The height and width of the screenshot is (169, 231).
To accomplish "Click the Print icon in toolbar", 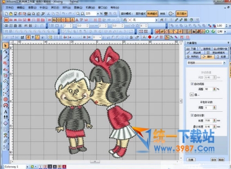I will (29, 14).
